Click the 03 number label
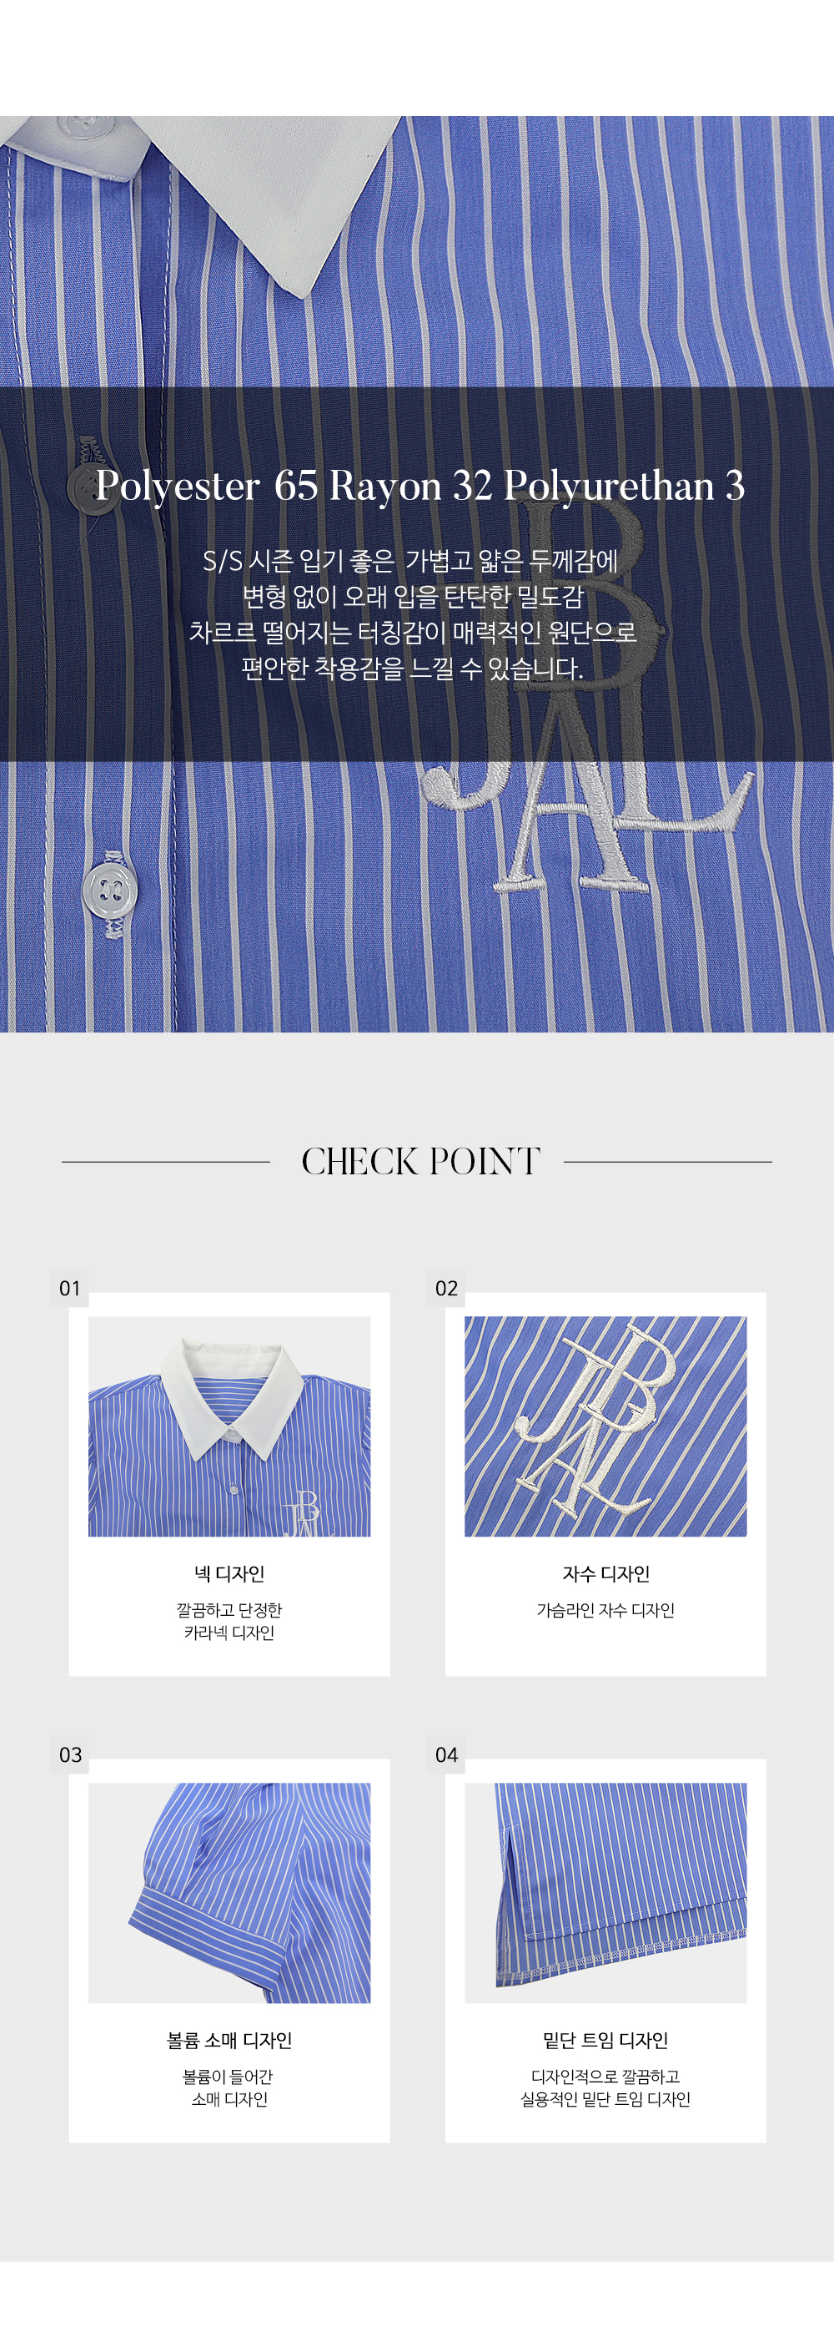 click(x=69, y=1755)
